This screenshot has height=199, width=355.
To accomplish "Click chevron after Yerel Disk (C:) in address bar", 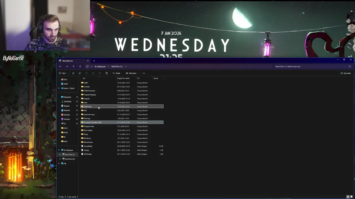I will pyautogui.click(x=126, y=66).
